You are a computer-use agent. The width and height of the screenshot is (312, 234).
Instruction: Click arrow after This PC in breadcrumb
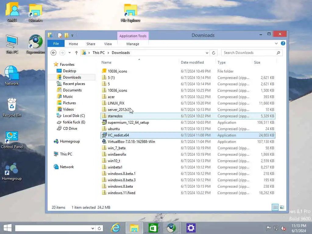pyautogui.click(x=108, y=53)
